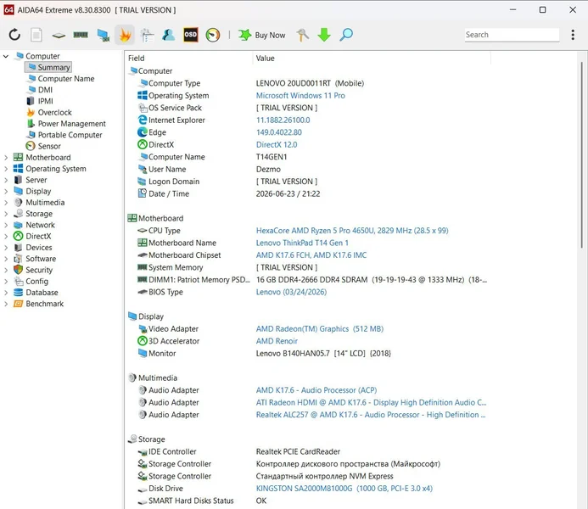This screenshot has width=588, height=509.
Task: Open the HexaCore AMD Ryzen 5 link
Action: [352, 231]
